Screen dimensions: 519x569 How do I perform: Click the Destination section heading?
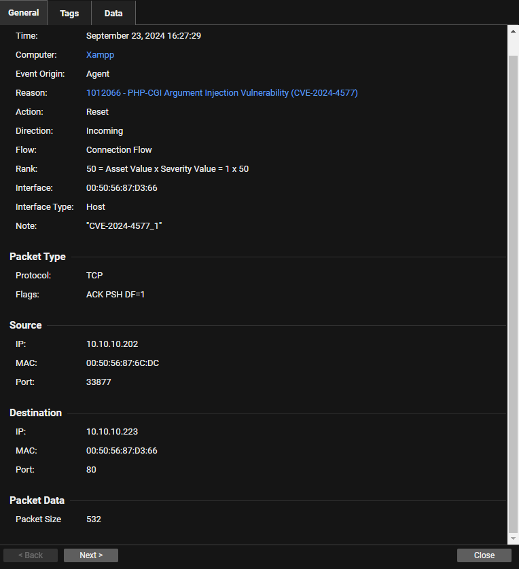35,413
